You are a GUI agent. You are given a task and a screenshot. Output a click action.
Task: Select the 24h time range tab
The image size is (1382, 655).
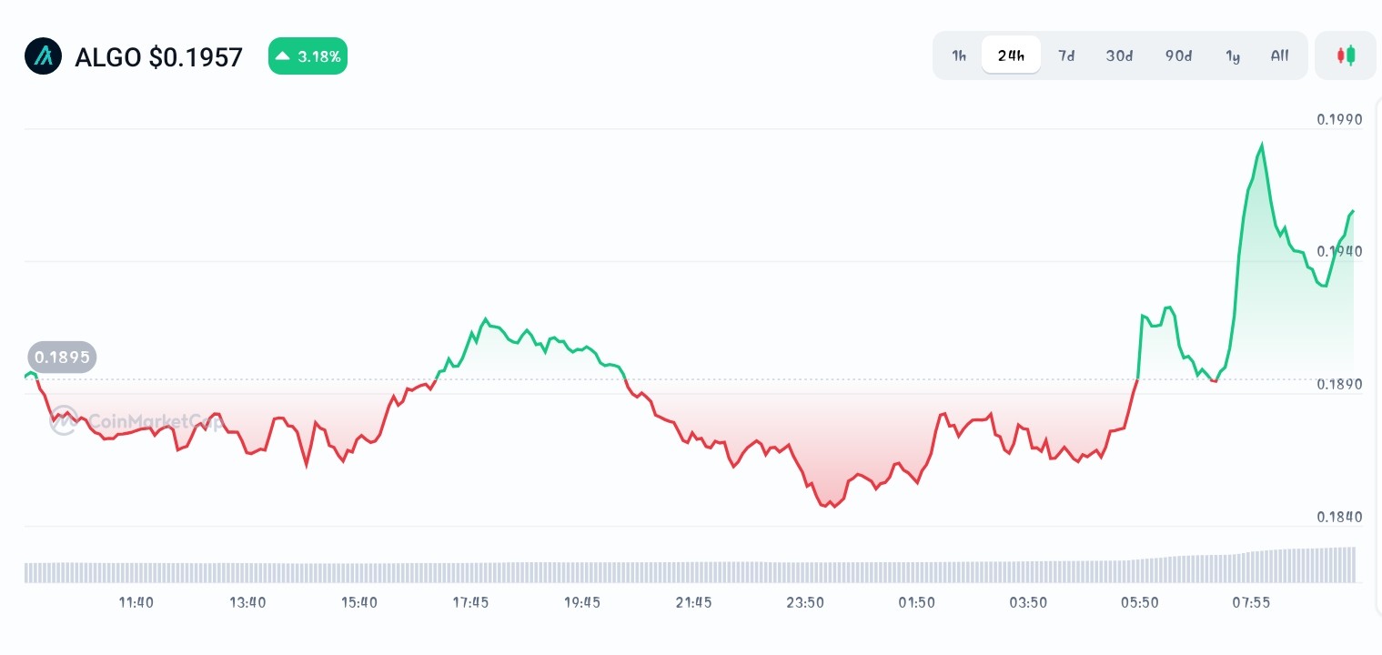(1011, 55)
